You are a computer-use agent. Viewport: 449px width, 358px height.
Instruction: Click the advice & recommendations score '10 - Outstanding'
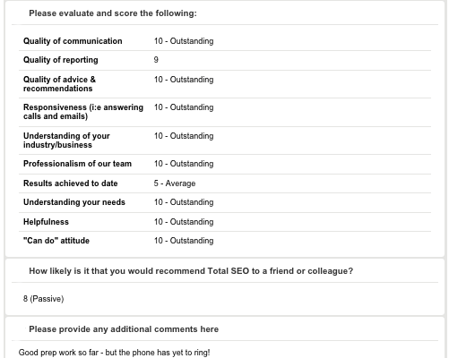(184, 80)
